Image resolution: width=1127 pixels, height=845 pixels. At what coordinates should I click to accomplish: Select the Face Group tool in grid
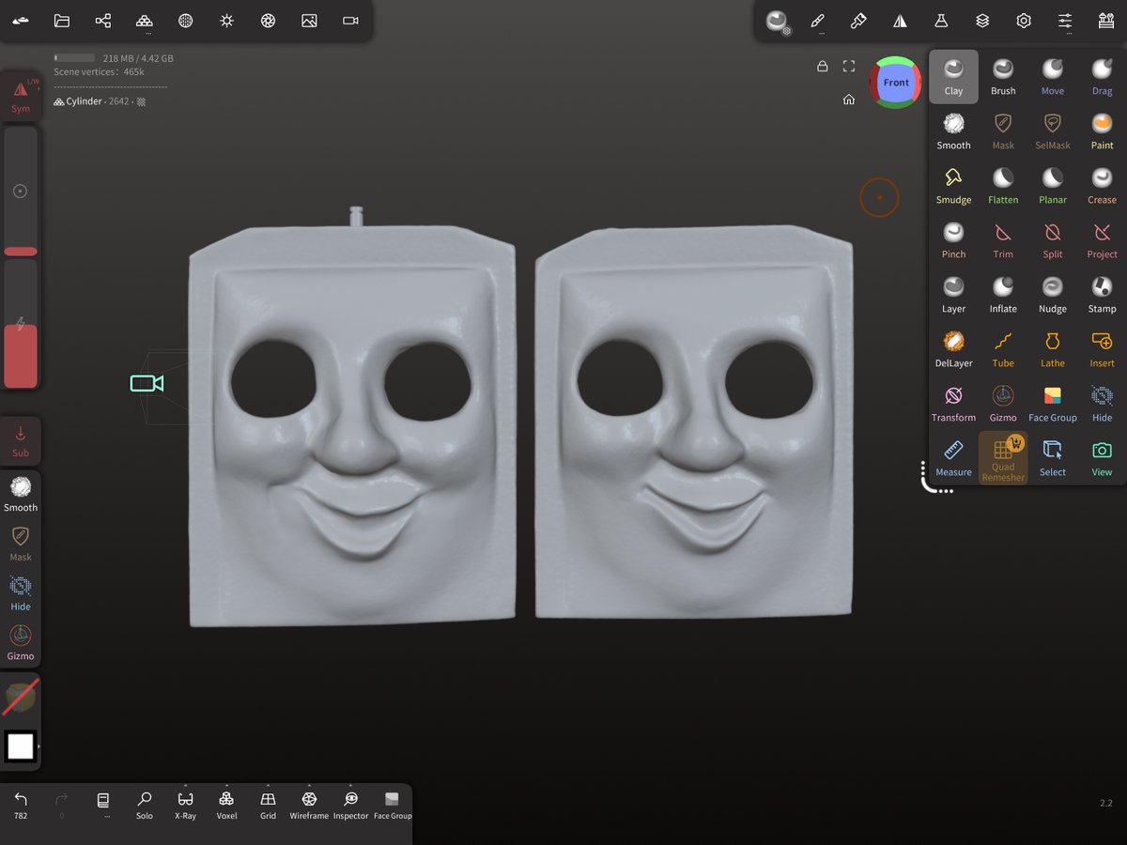click(1053, 403)
